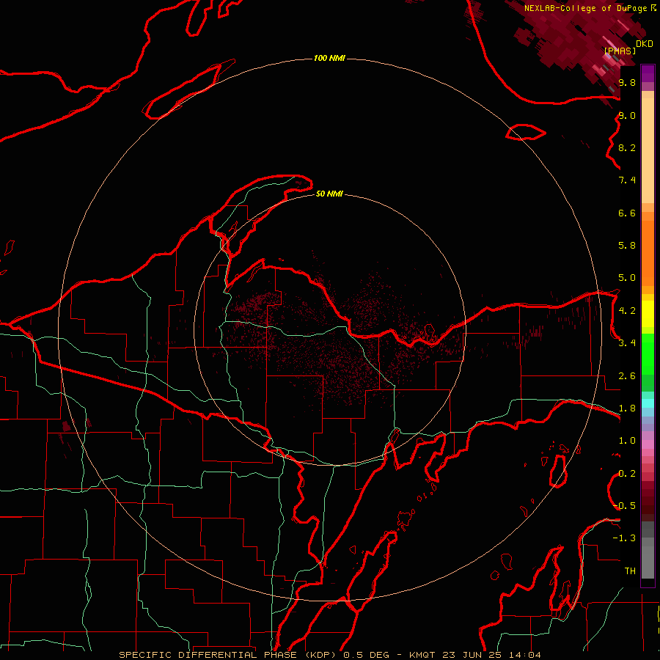Screen dimensions: 660x660
Task: Click the KMQT station identifier
Action: tap(422, 655)
